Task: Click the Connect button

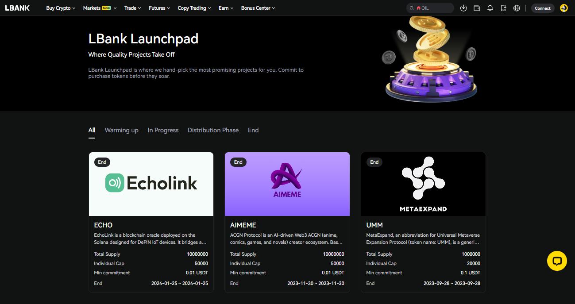Action: (x=543, y=8)
